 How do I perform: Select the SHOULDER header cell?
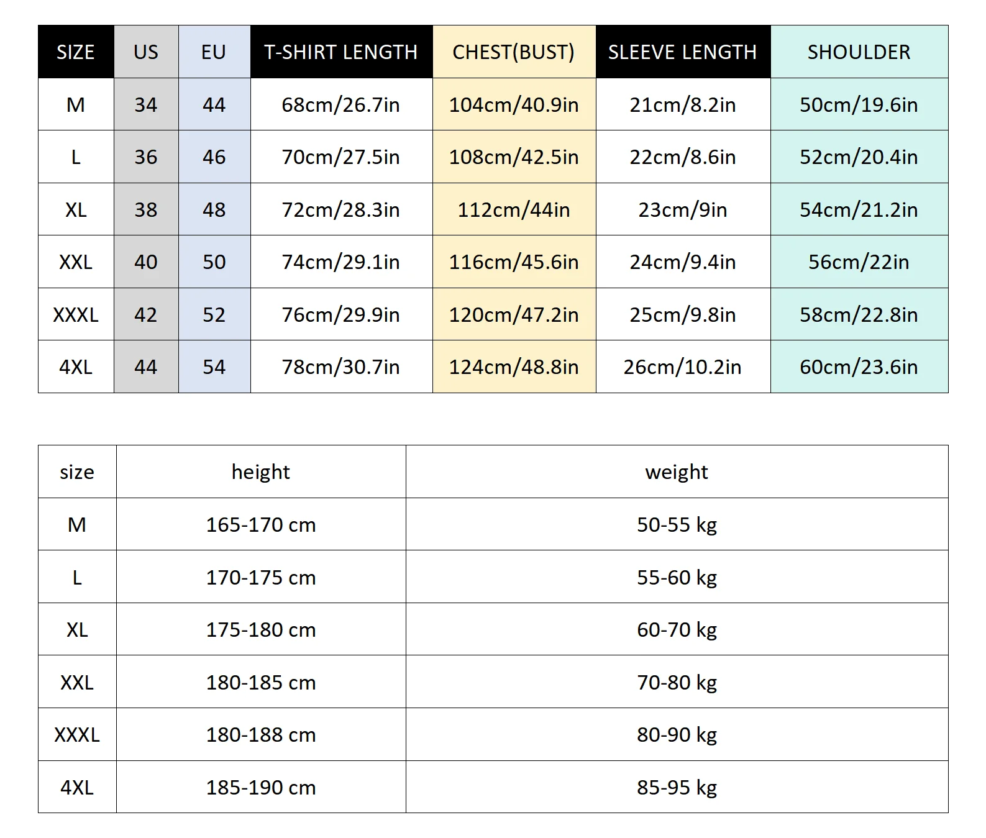pyautogui.click(x=859, y=52)
